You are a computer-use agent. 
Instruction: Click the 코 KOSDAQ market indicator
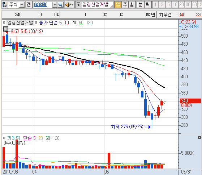[x=78, y=5]
